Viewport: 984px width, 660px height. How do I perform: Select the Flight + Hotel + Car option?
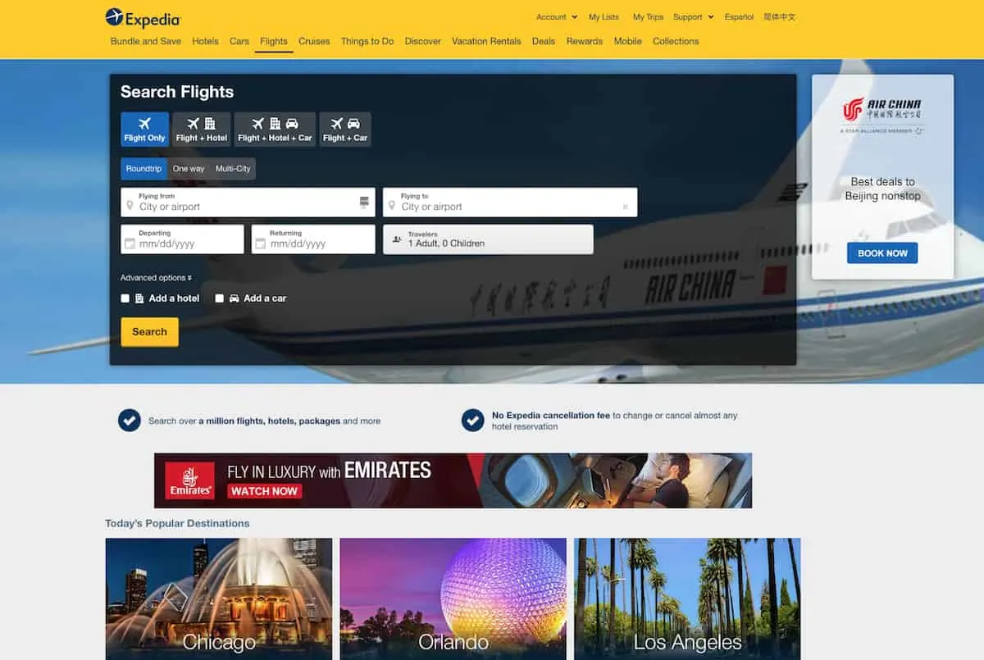[x=275, y=130]
